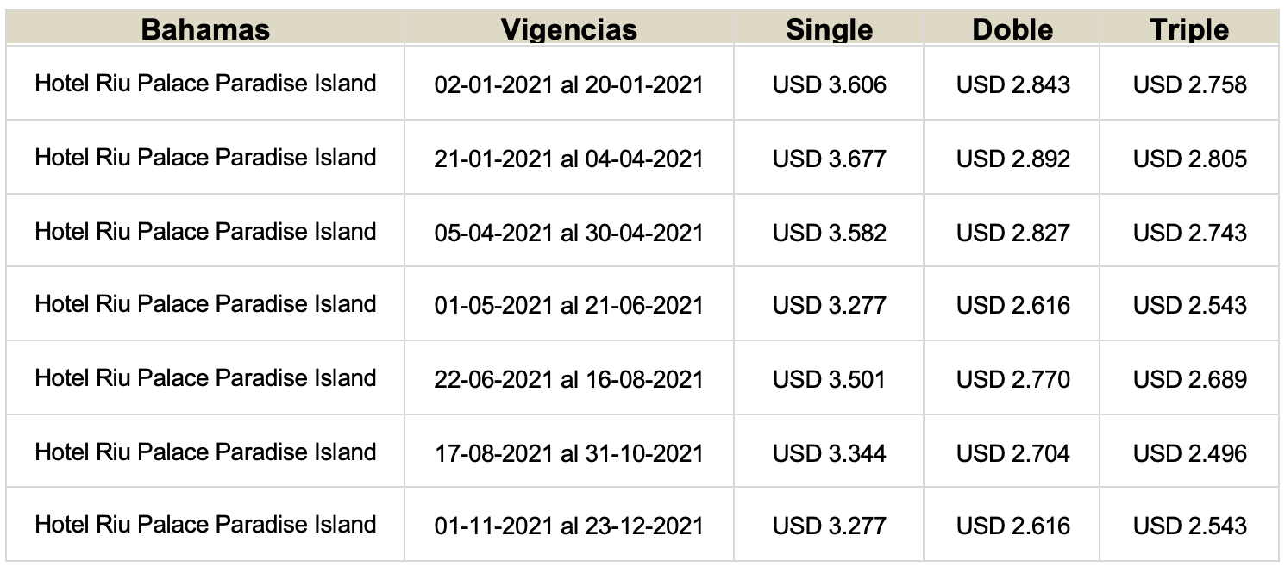This screenshot has width=1285, height=567.
Task: Select the Doble price USD 2.892
Action: coord(1013,159)
